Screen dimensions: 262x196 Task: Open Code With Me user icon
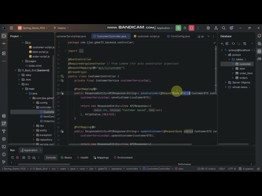[x=216, y=28]
